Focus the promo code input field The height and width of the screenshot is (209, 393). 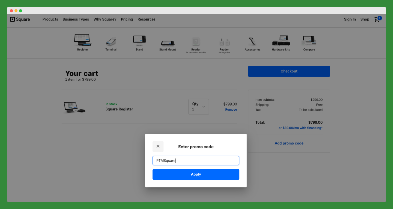[196, 161]
